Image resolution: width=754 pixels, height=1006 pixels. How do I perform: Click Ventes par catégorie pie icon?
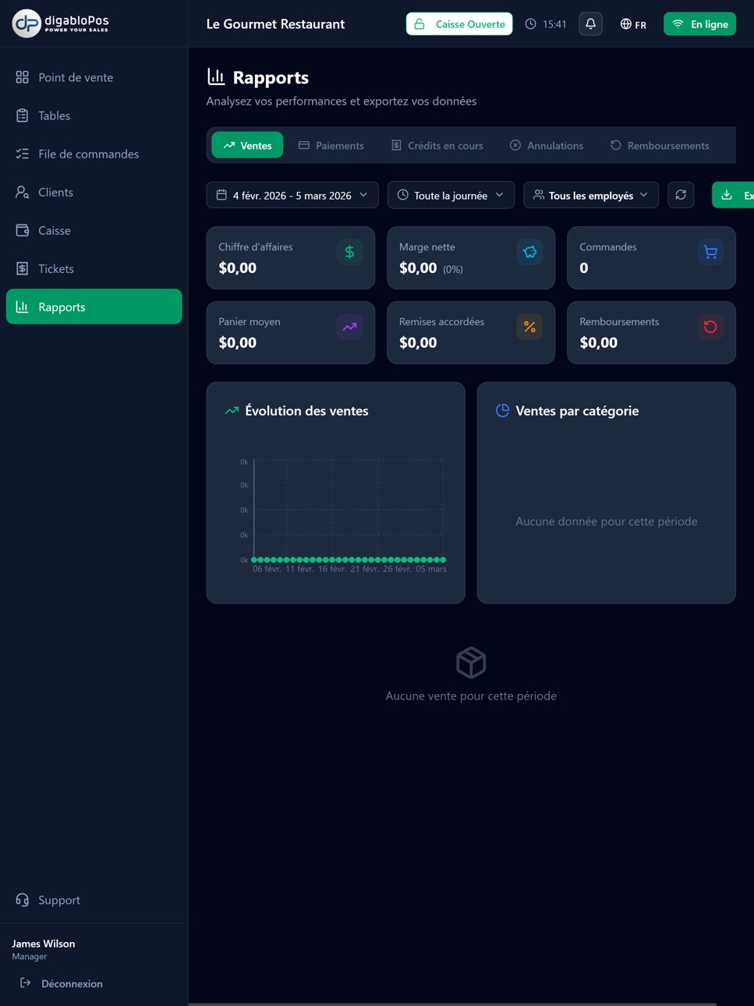pyautogui.click(x=503, y=410)
